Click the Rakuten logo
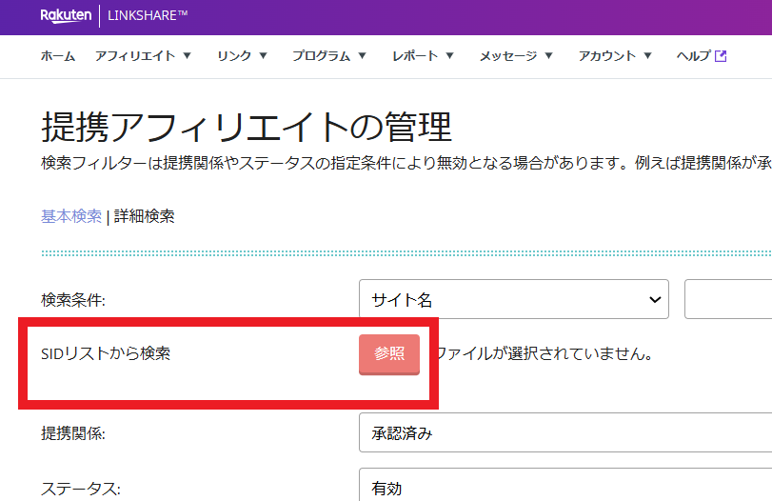The height and width of the screenshot is (501, 772). (x=66, y=16)
